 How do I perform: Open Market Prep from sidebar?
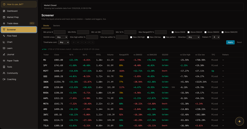19,17
